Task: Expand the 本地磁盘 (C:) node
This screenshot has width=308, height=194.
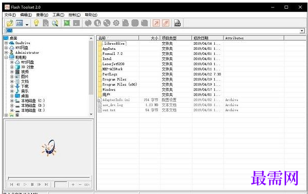Action: tap(12, 101)
